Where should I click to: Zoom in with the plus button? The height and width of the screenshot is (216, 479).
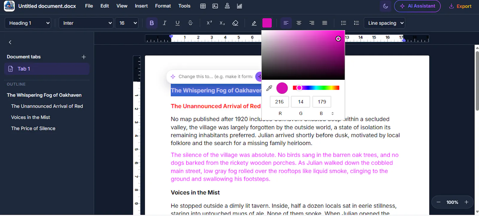click(x=466, y=202)
